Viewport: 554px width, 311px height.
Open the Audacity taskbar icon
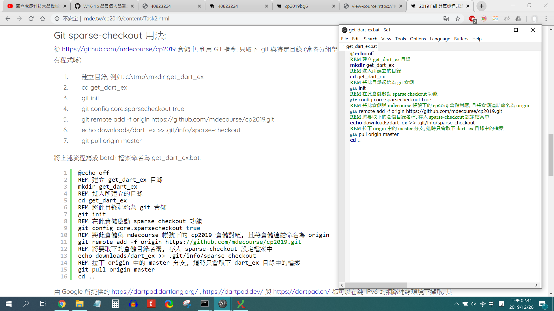[x=133, y=304]
